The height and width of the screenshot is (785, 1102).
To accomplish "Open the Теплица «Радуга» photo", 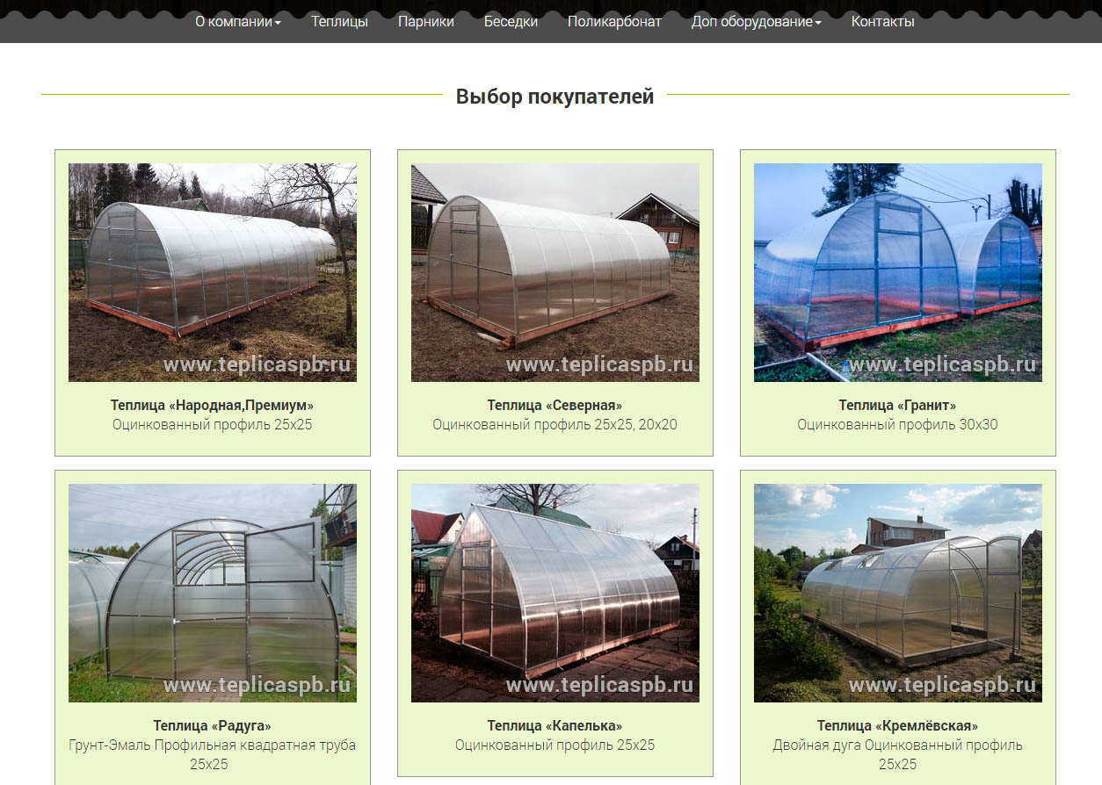I will pos(213,593).
